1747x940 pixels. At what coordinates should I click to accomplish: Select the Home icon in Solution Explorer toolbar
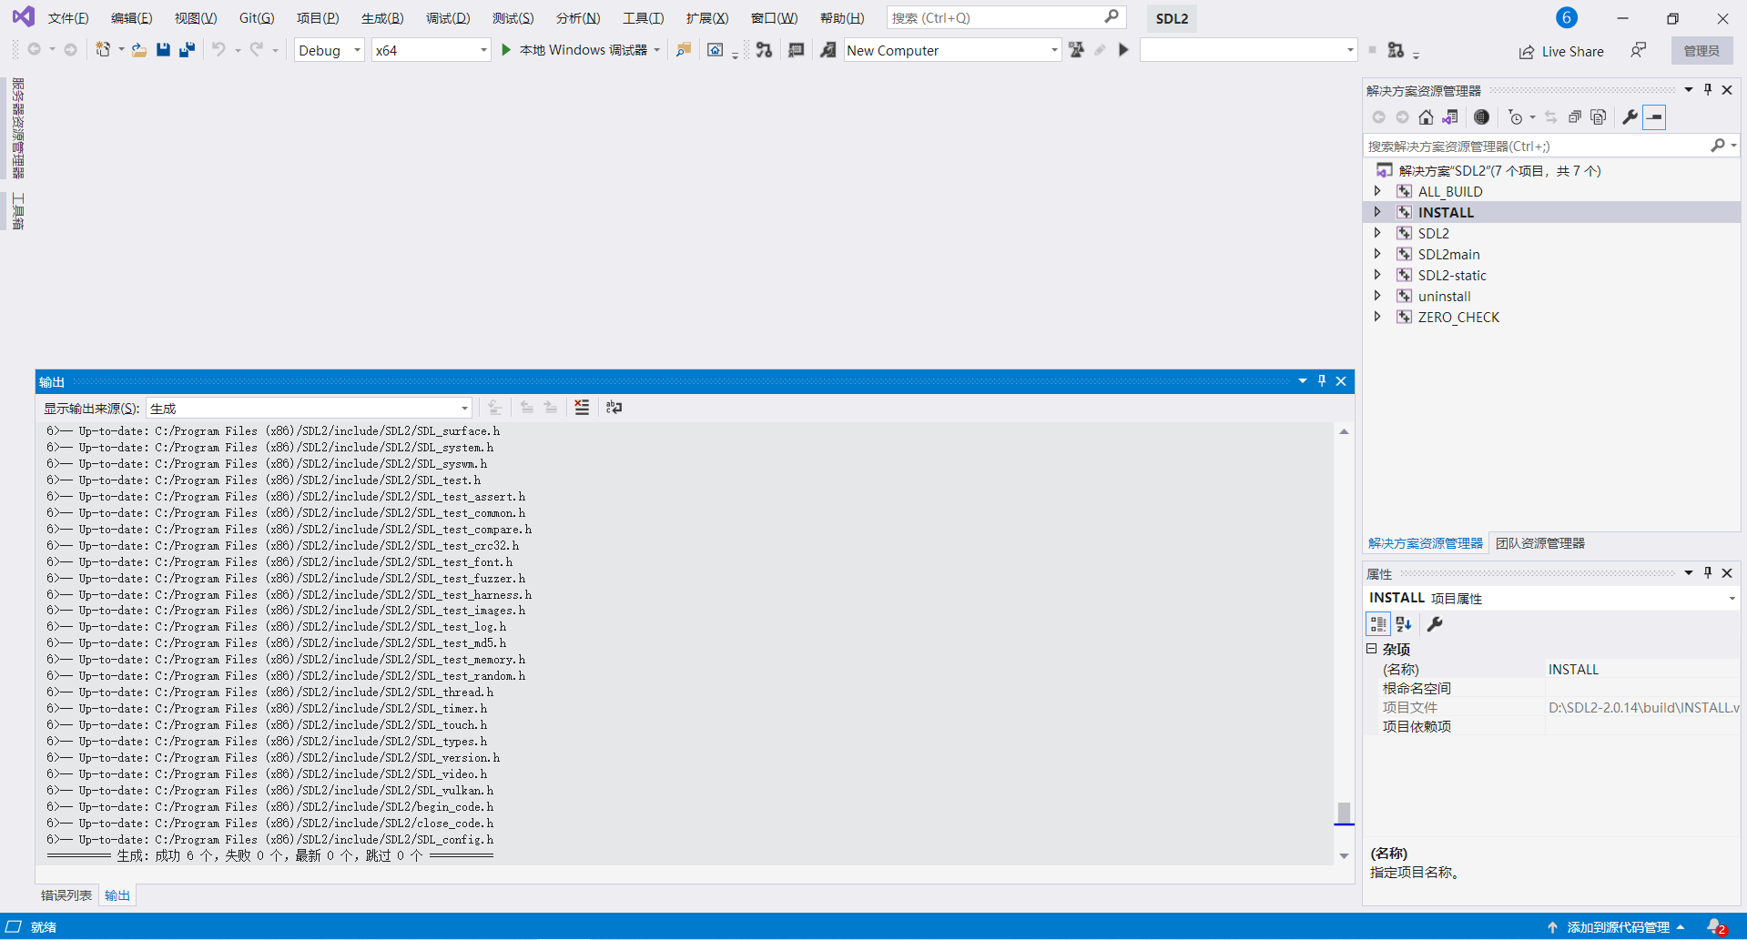click(1425, 116)
